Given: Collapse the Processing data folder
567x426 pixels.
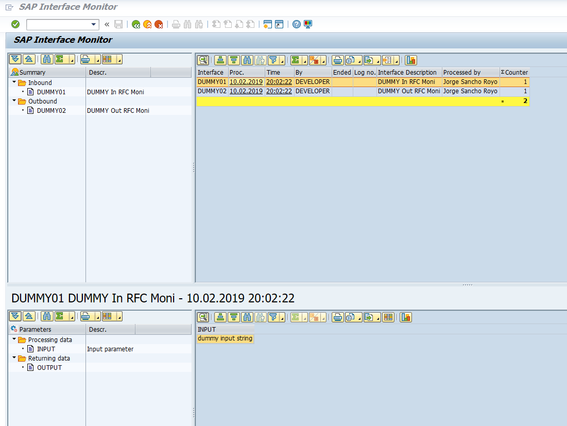Looking at the screenshot, I should pyautogui.click(x=14, y=339).
